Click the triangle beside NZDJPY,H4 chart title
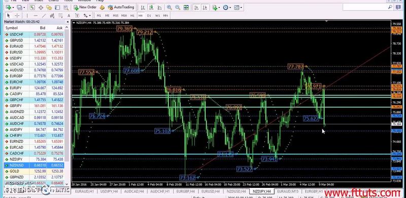The image size is (406, 198). (x=74, y=23)
